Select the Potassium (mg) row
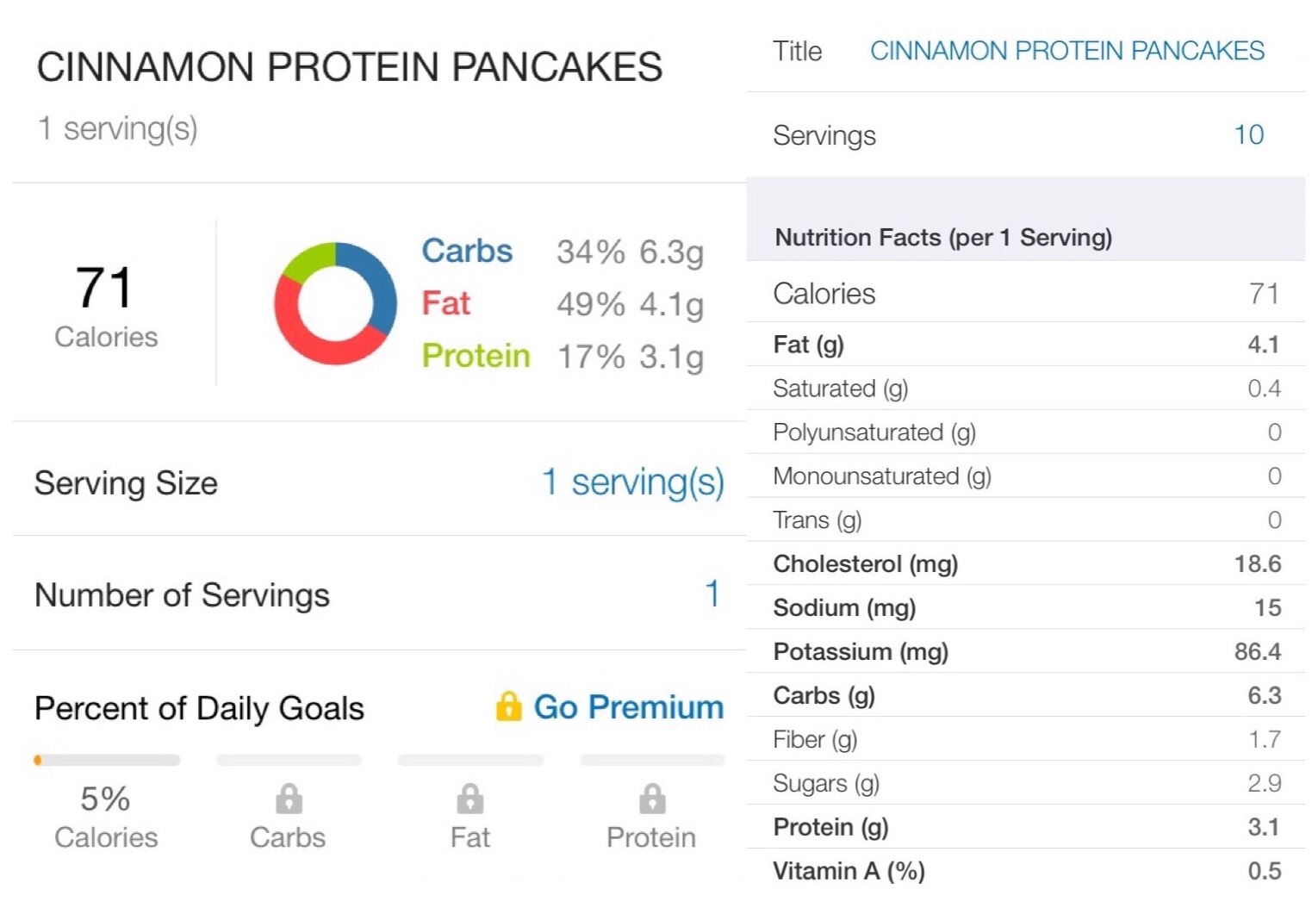This screenshot has height=914, width=1312. pyautogui.click(x=1025, y=652)
